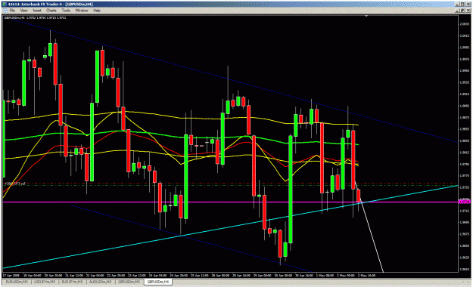Click the chart document icon beside File menu

pos(5,11)
